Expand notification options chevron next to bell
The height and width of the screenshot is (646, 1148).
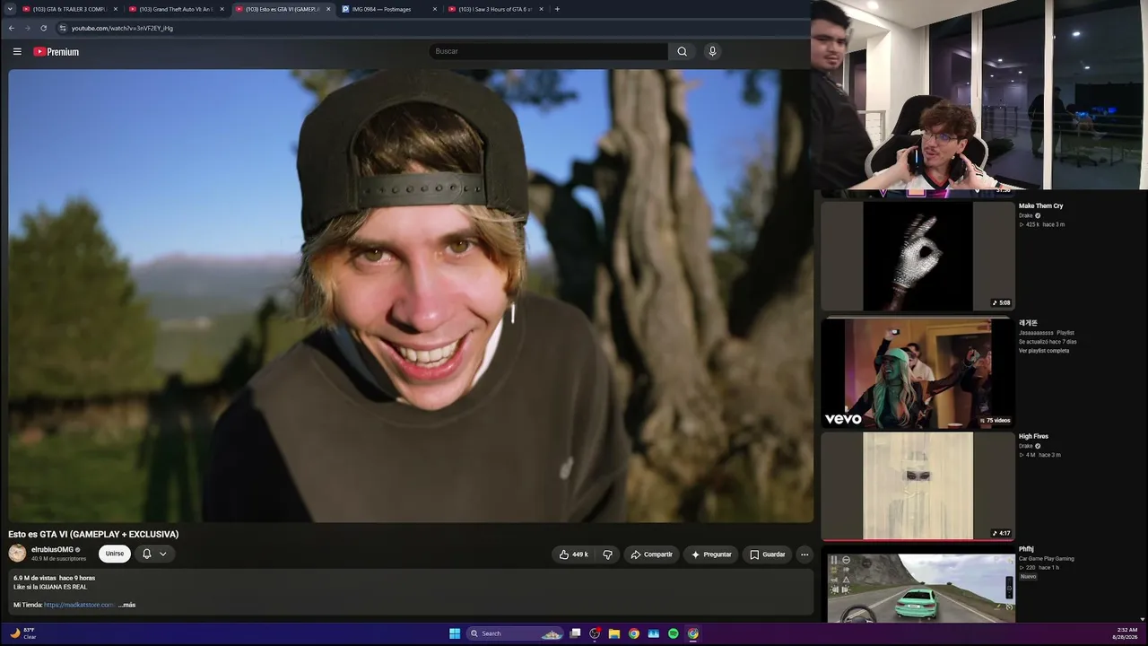(x=163, y=554)
